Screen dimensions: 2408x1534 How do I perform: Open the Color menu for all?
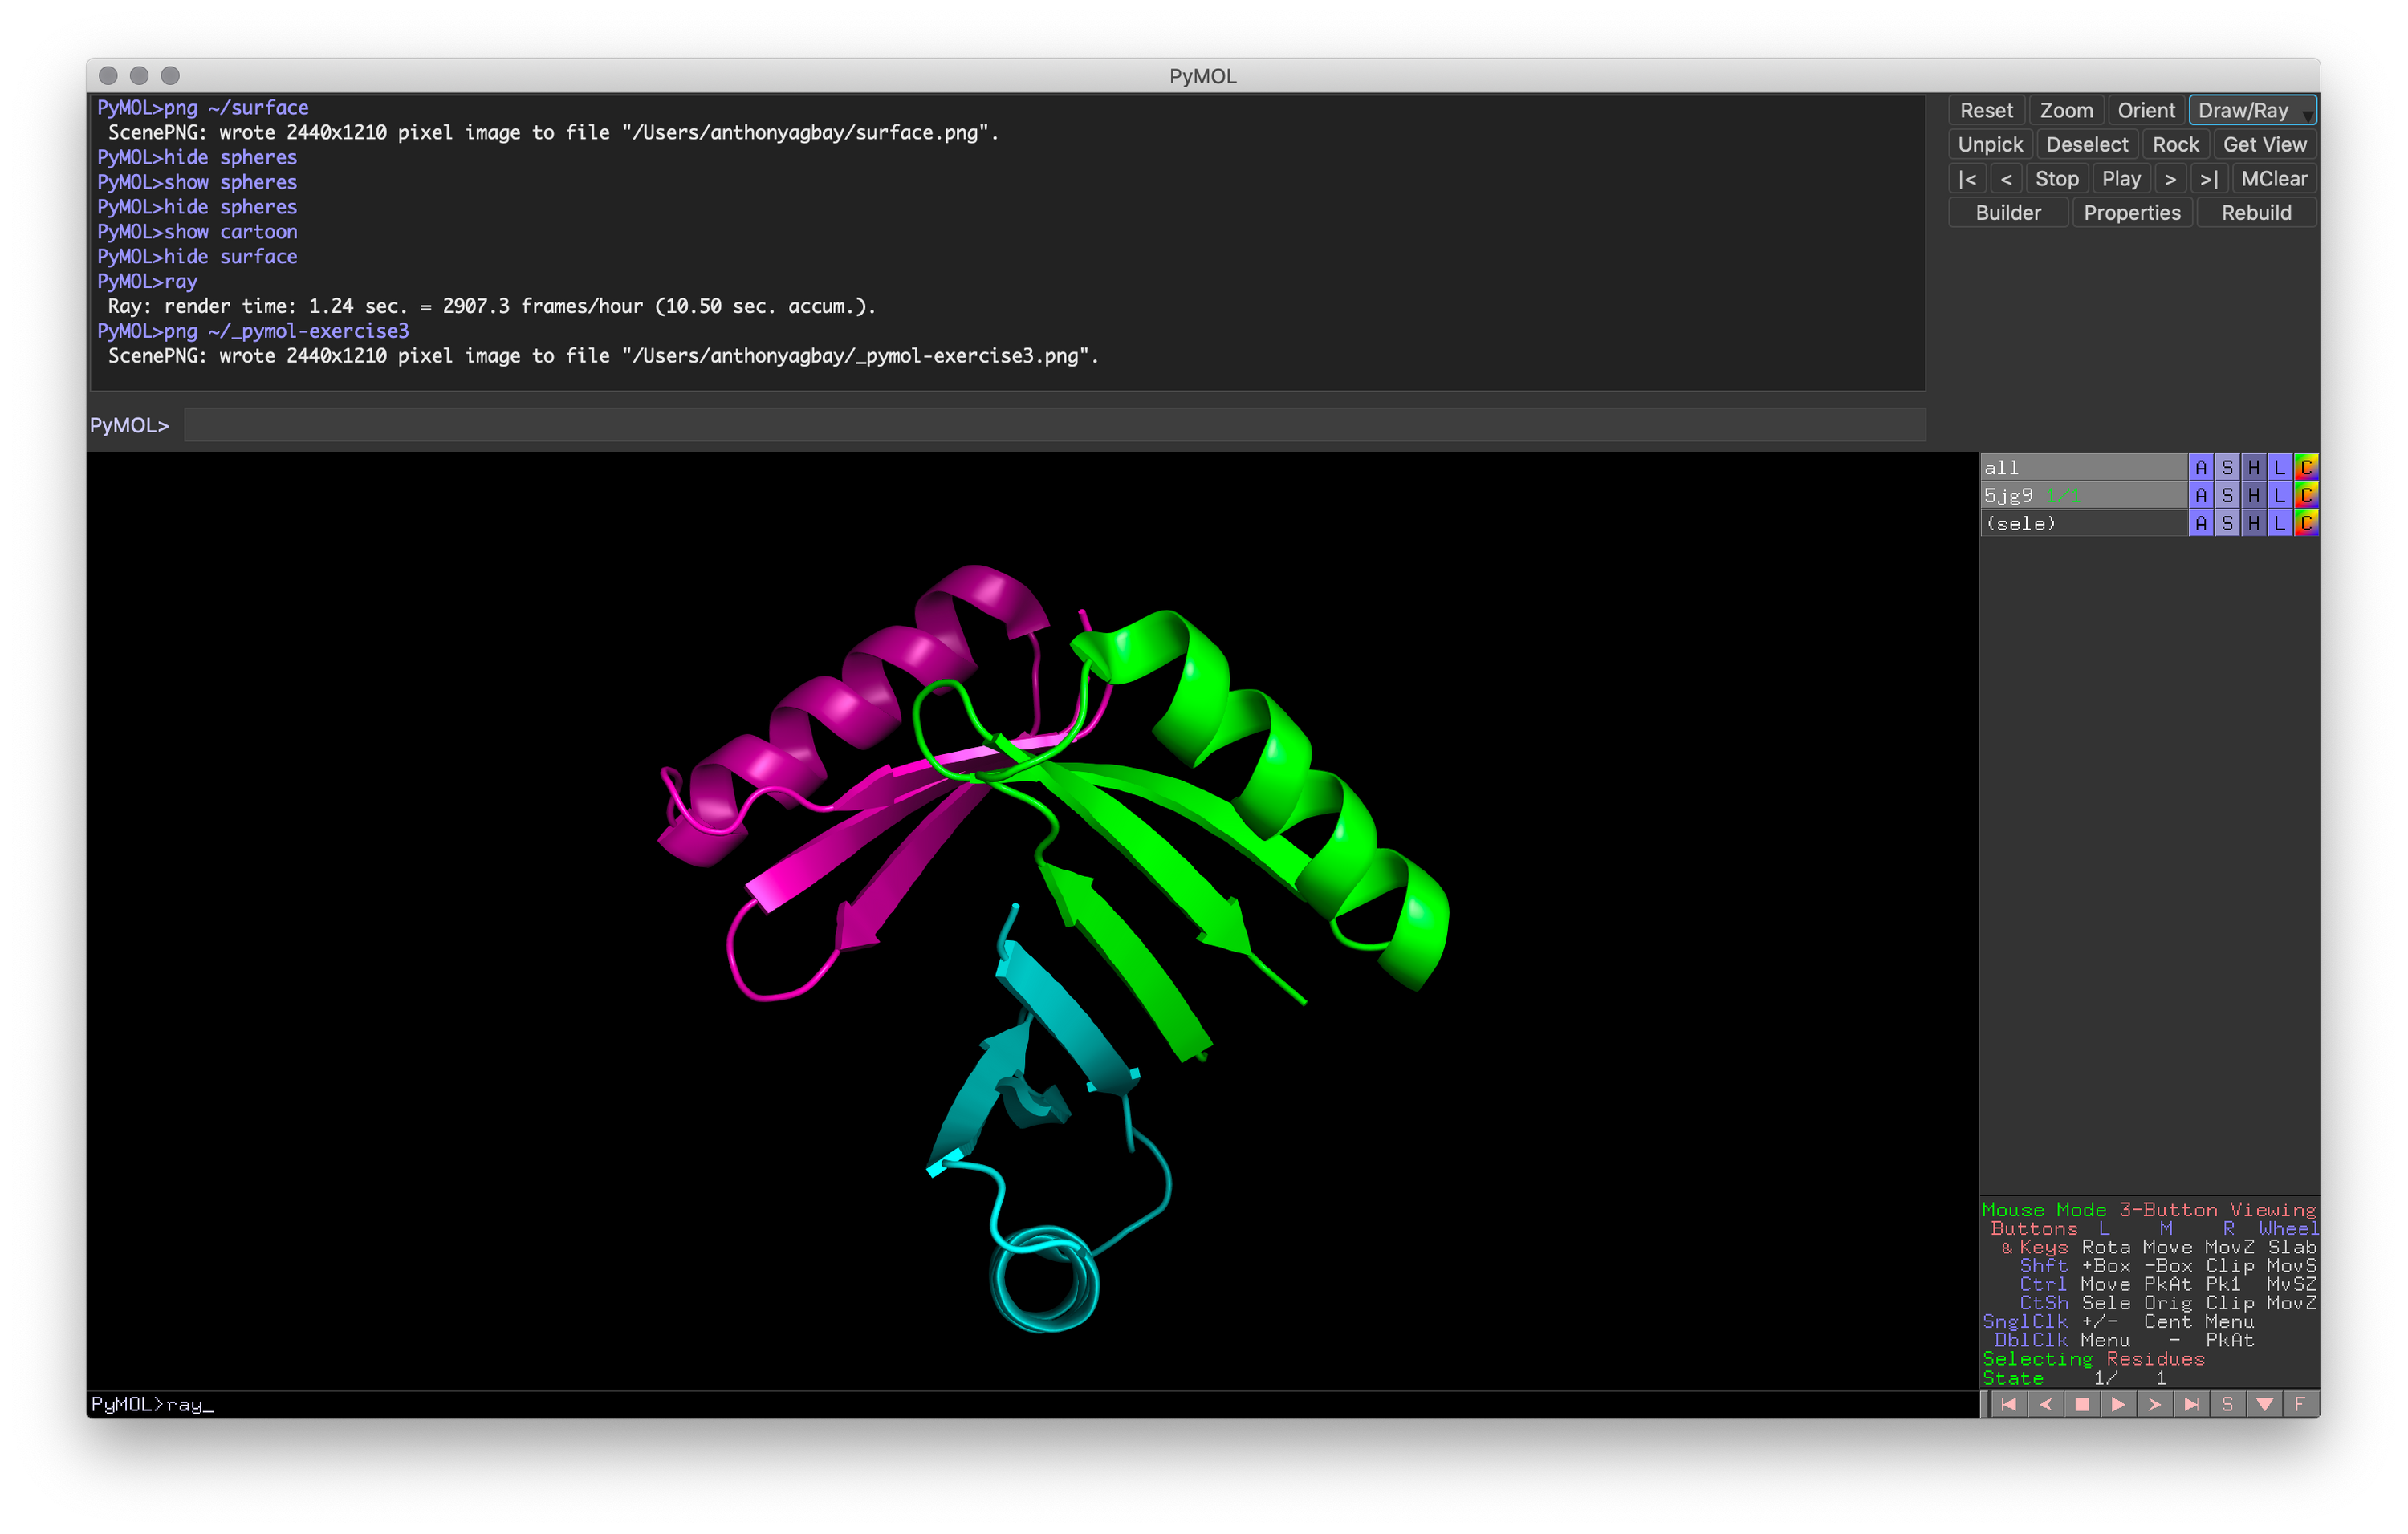pyautogui.click(x=2306, y=467)
